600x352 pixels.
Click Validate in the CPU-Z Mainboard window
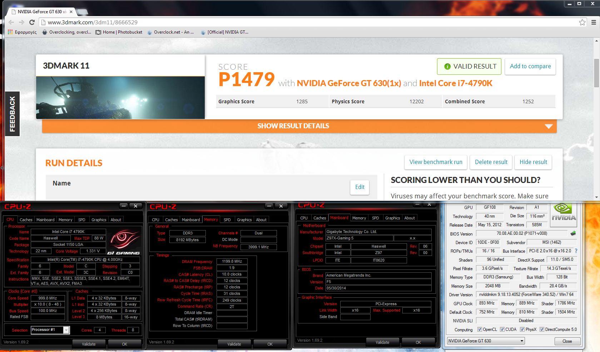coord(382,342)
